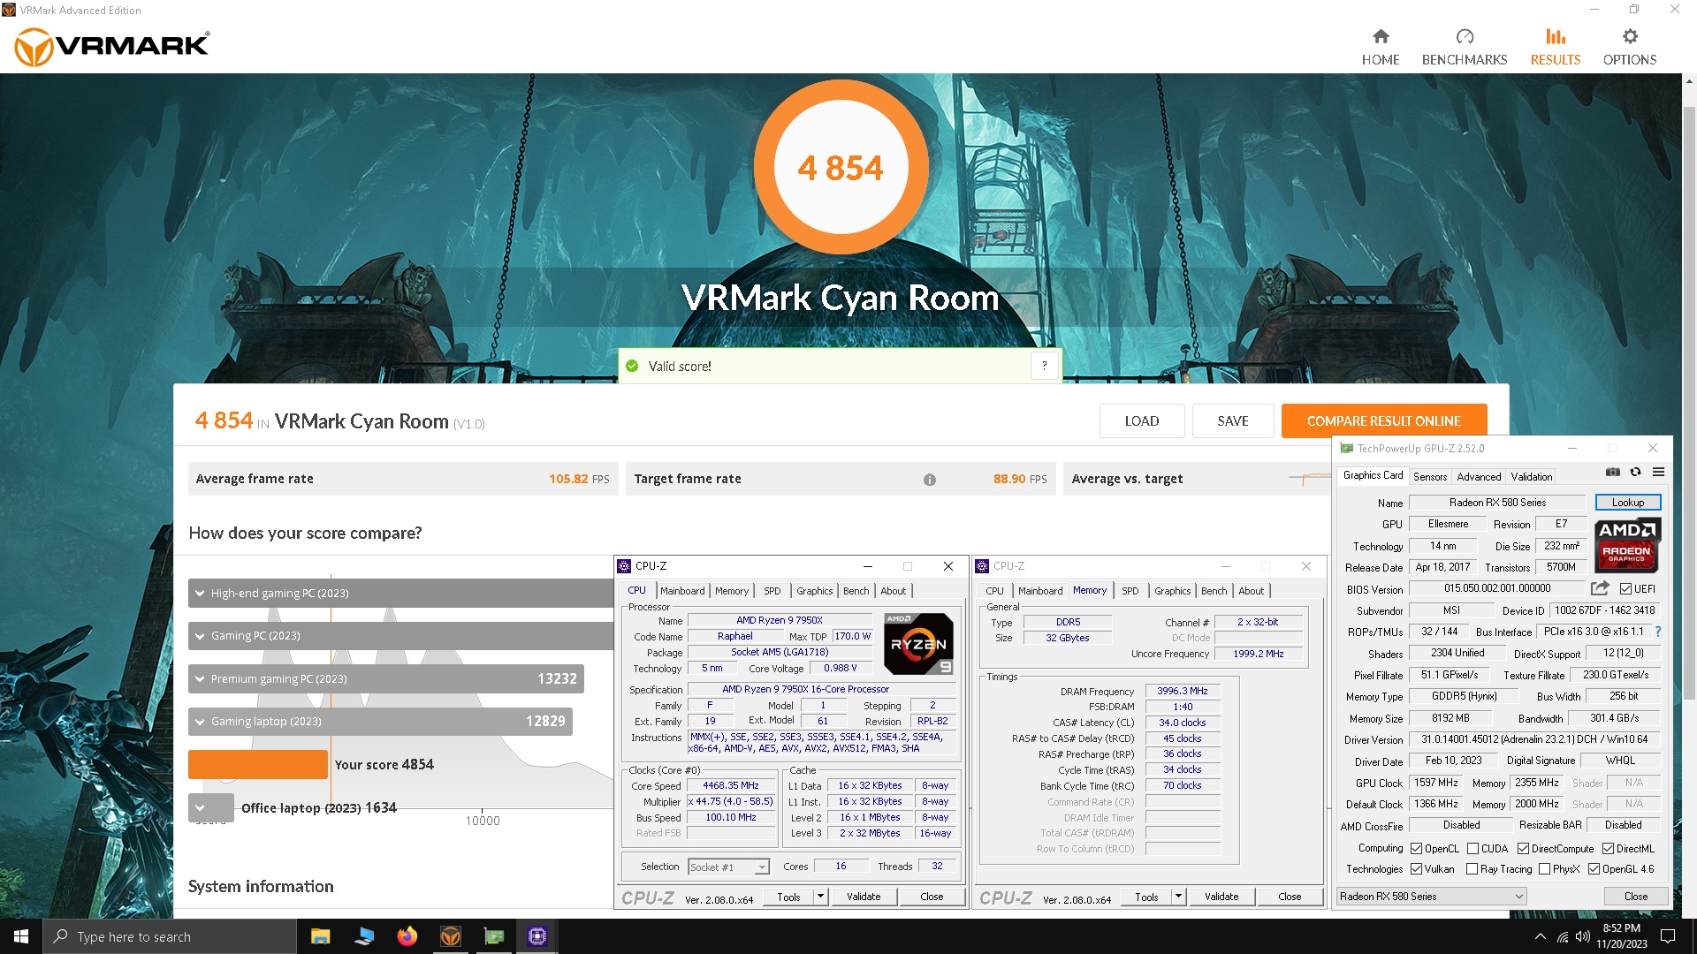
Task: Click the Ryzen 9 logo in CPU-Z
Action: [918, 644]
